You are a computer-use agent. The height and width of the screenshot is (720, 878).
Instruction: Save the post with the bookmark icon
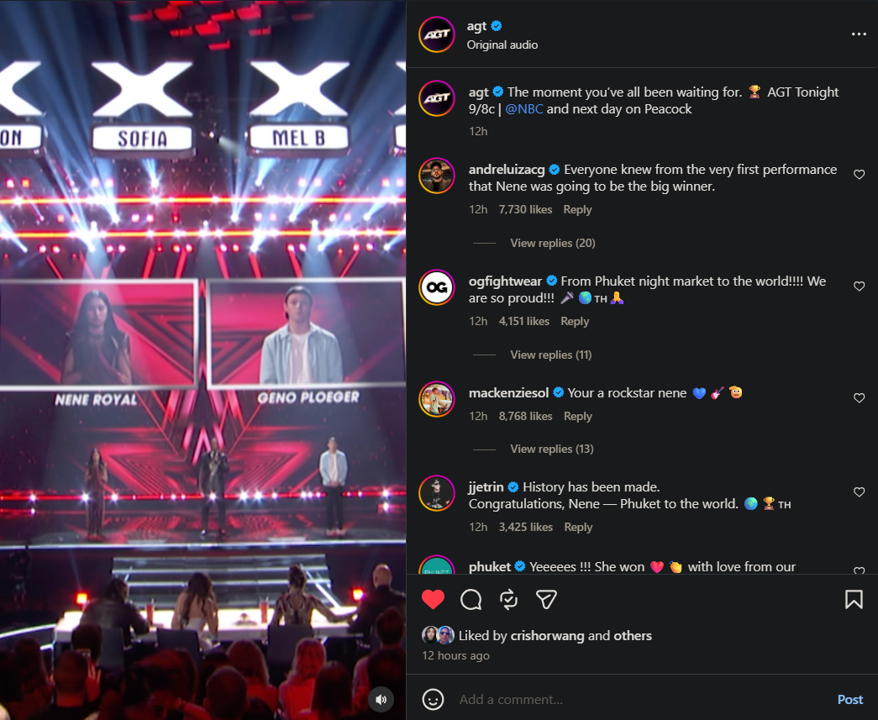tap(854, 600)
